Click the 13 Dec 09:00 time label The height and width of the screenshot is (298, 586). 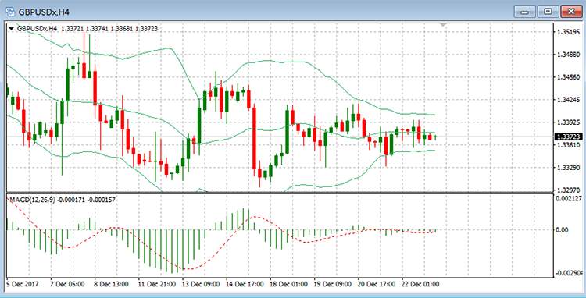pos(201,284)
